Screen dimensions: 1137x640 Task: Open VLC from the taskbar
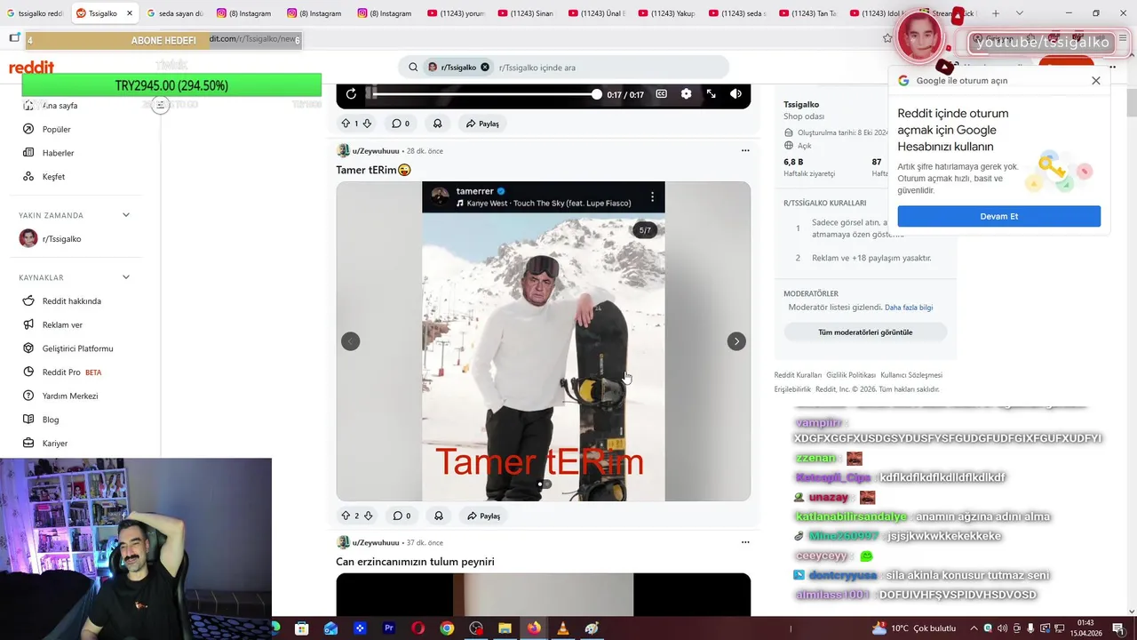click(x=562, y=628)
